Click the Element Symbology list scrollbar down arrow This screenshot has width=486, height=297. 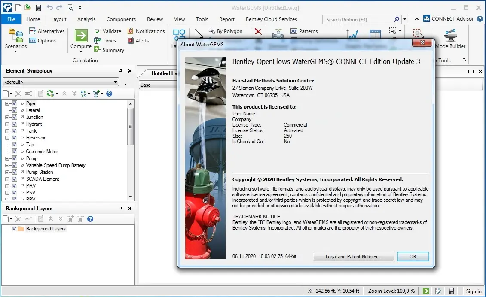tap(131, 197)
